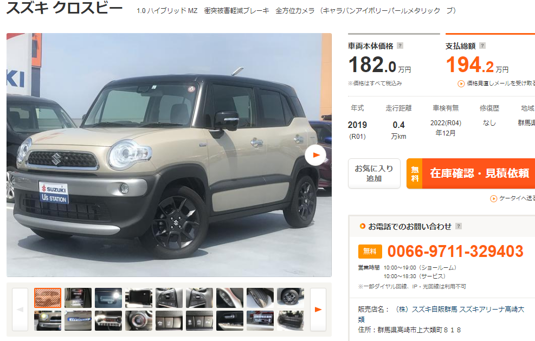This screenshot has width=535, height=341.
Task: Click the gray previous arrow in the thumbnail strip
Action: (20, 310)
